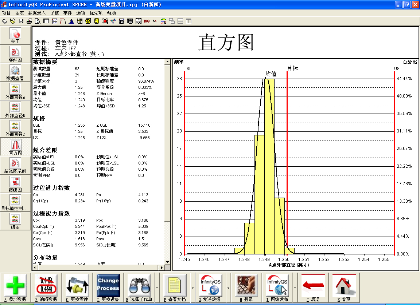Click the cascade windows toolbar icon
The image size is (420, 305).
172,21
